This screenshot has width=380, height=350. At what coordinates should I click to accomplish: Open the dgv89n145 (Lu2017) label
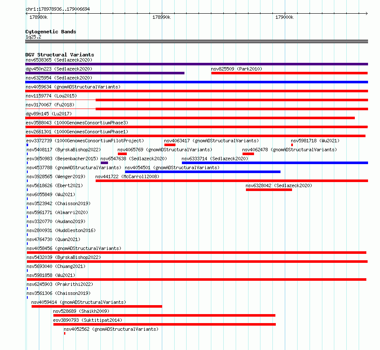[49, 114]
